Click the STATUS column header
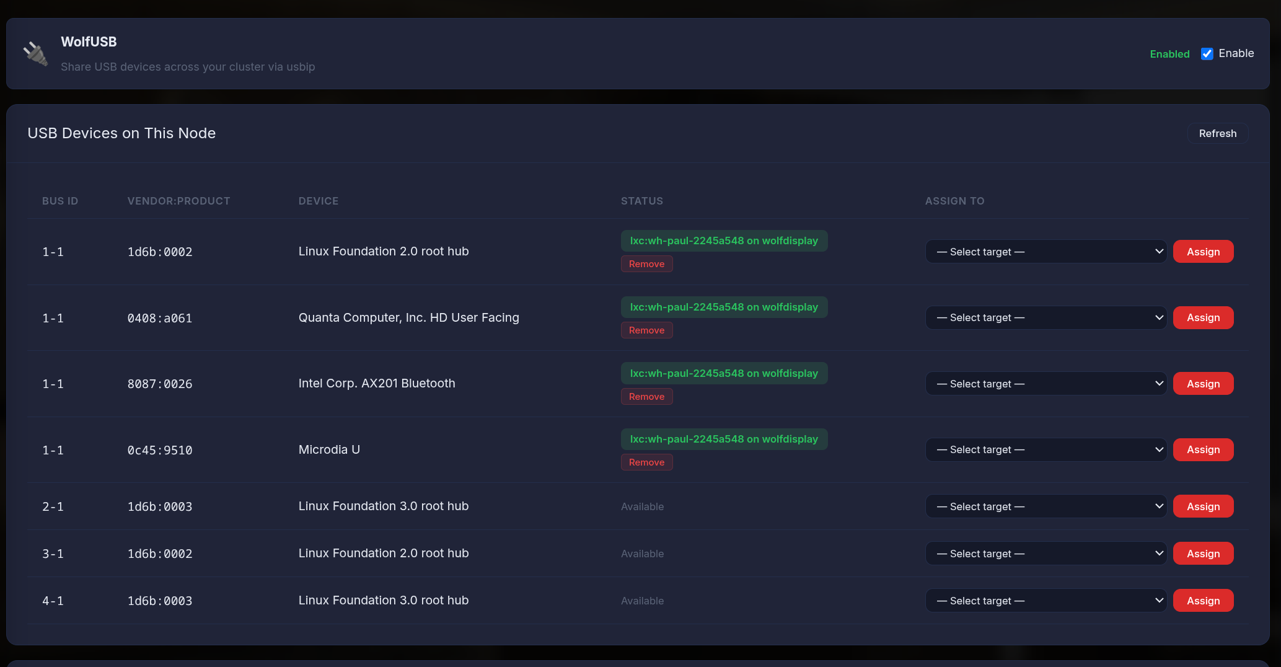 pos(642,201)
